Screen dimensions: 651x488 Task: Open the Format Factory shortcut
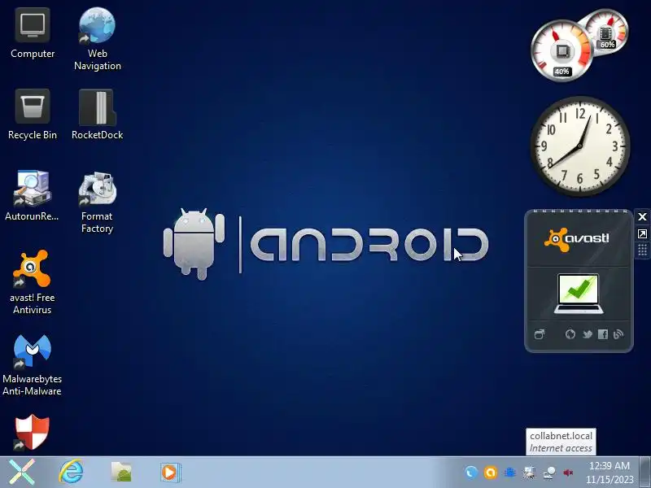(97, 203)
